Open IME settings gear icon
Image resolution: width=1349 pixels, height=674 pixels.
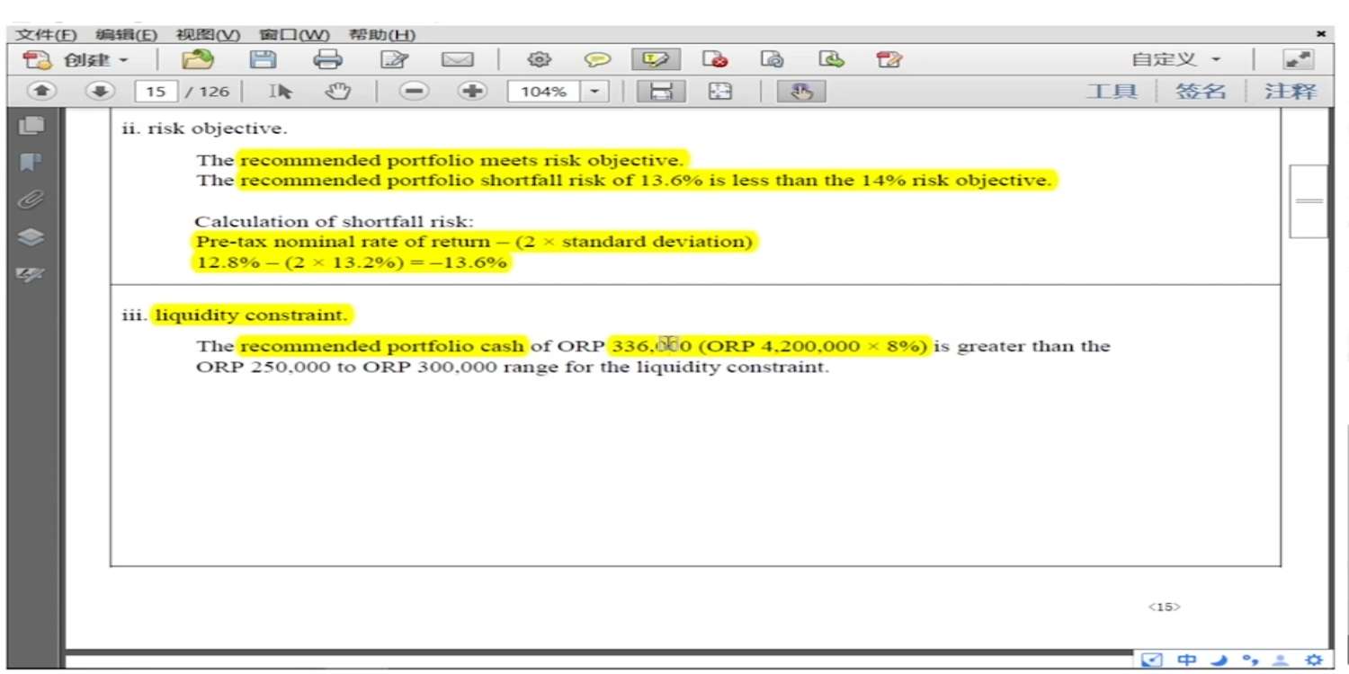tap(1314, 661)
